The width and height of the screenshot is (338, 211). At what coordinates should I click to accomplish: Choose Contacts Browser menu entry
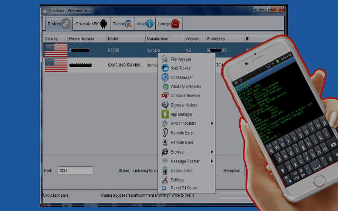[185, 95]
